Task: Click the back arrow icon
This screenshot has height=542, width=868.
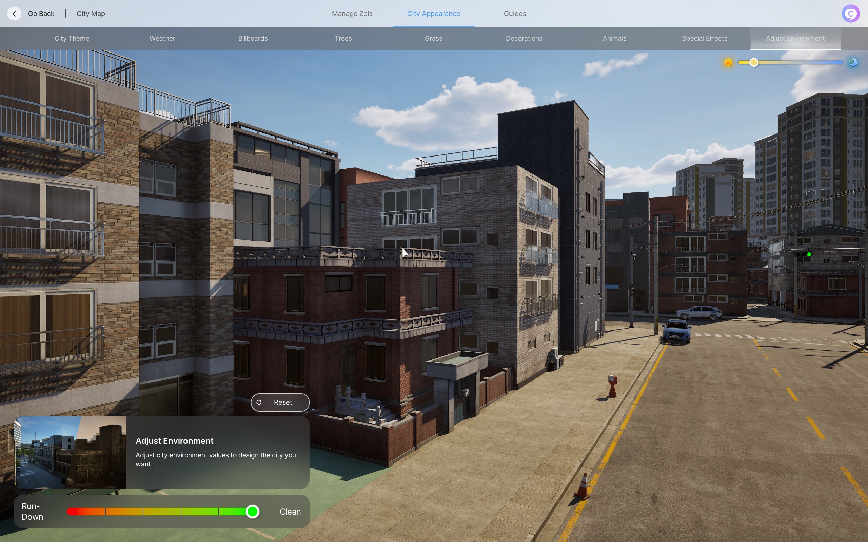Action: 14,14
